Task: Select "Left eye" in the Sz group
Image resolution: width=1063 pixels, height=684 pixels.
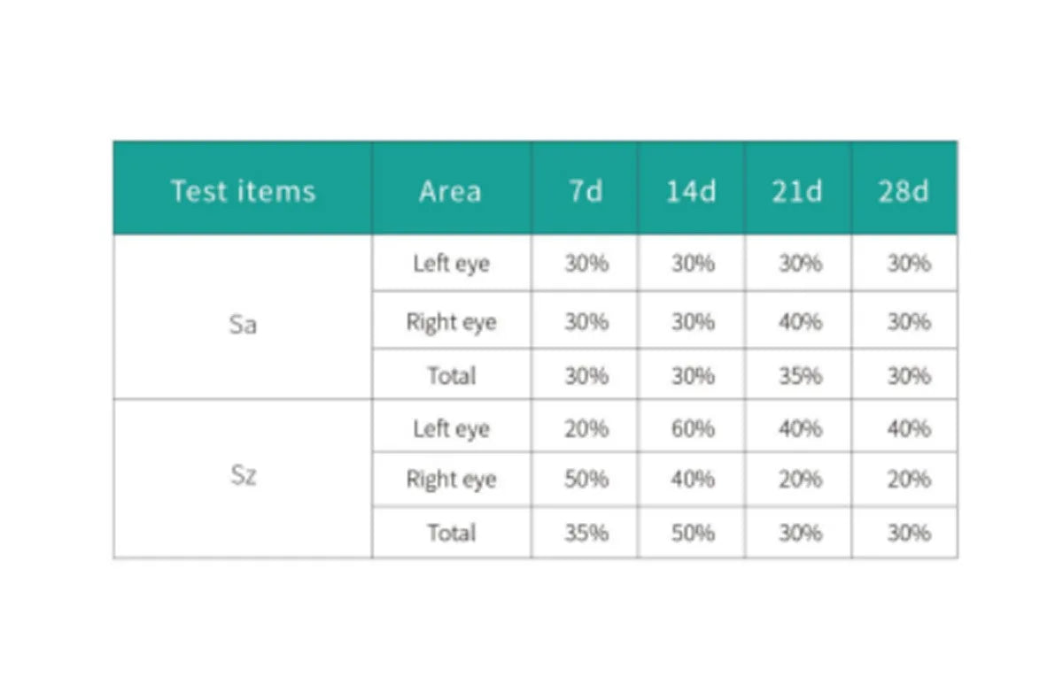Action: (x=451, y=429)
